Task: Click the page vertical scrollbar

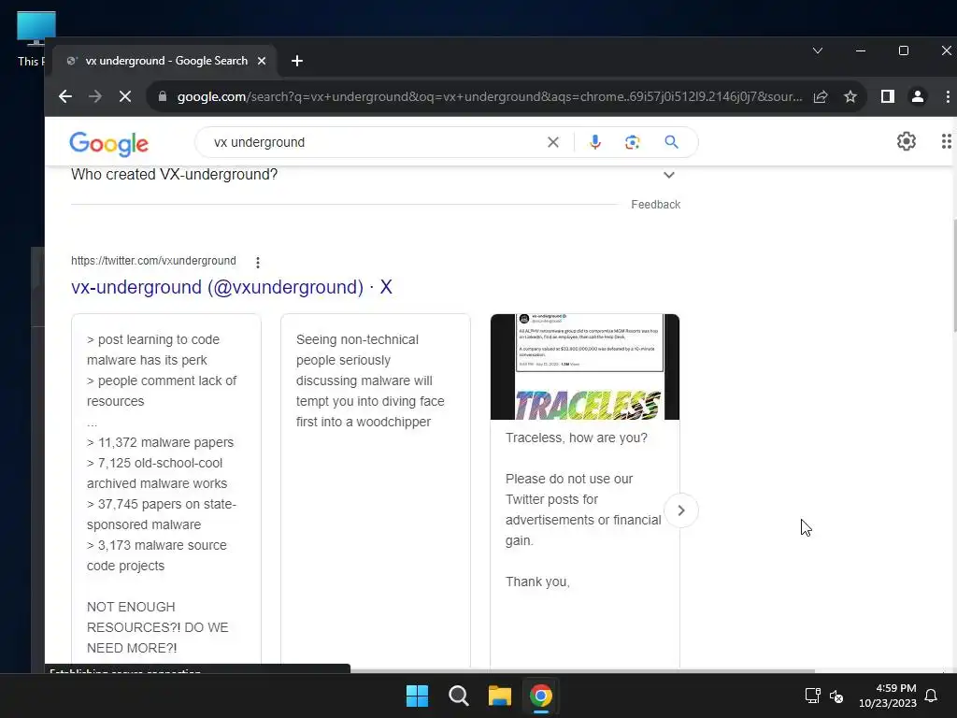Action: point(954,275)
